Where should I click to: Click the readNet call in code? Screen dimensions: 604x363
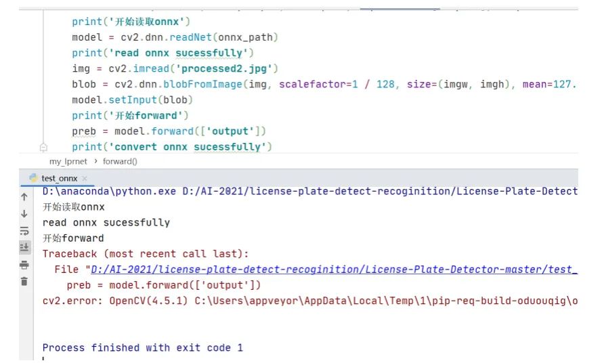191,37
